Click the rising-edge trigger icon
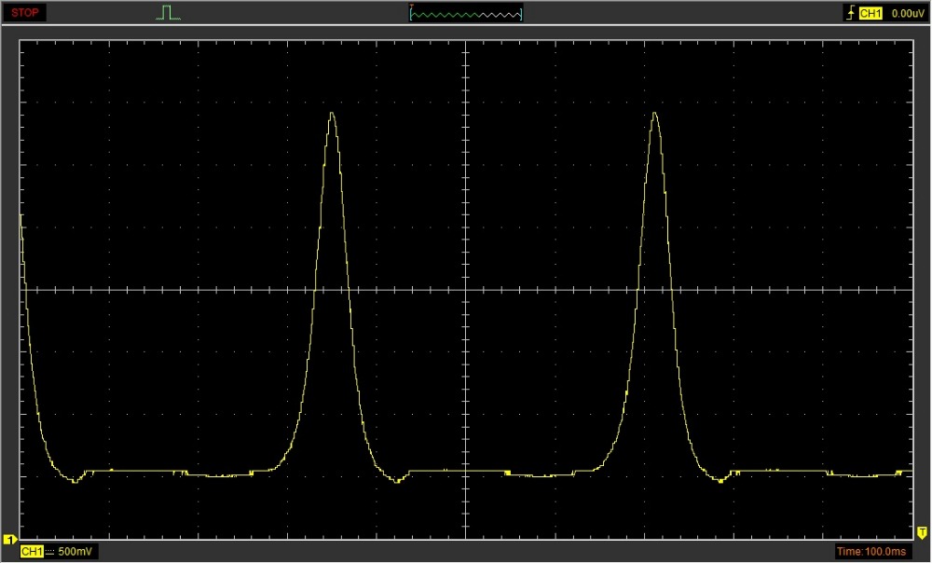The width and height of the screenshot is (932, 563). pos(848,13)
